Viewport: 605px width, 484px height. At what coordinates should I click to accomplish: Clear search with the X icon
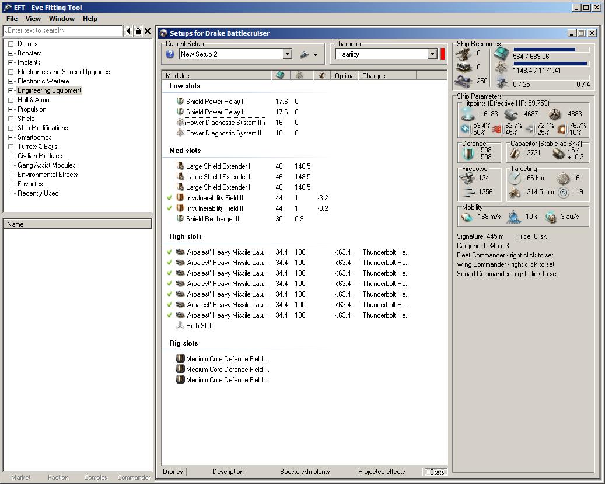pyautogui.click(x=148, y=31)
